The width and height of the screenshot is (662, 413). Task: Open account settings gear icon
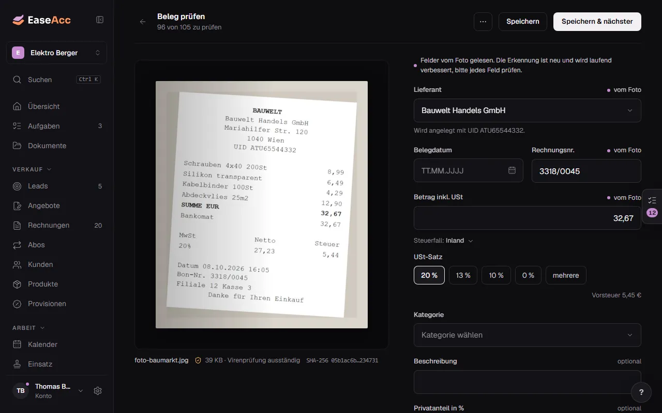click(98, 391)
